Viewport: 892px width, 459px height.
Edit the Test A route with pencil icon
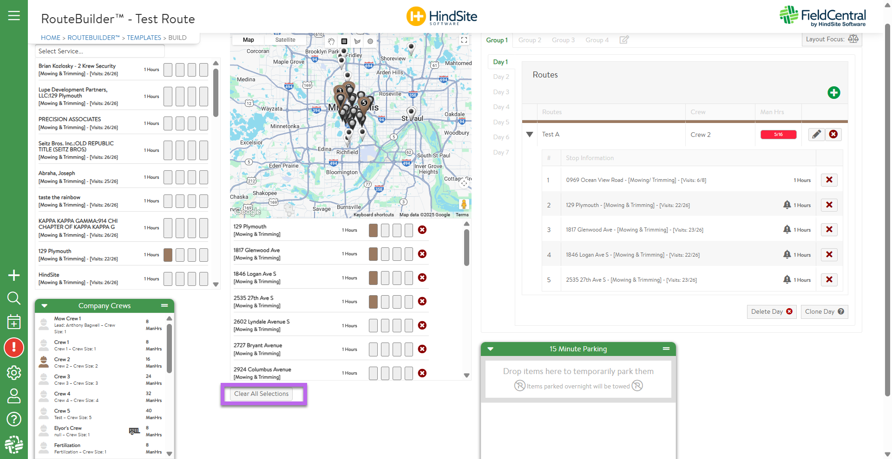pyautogui.click(x=816, y=135)
